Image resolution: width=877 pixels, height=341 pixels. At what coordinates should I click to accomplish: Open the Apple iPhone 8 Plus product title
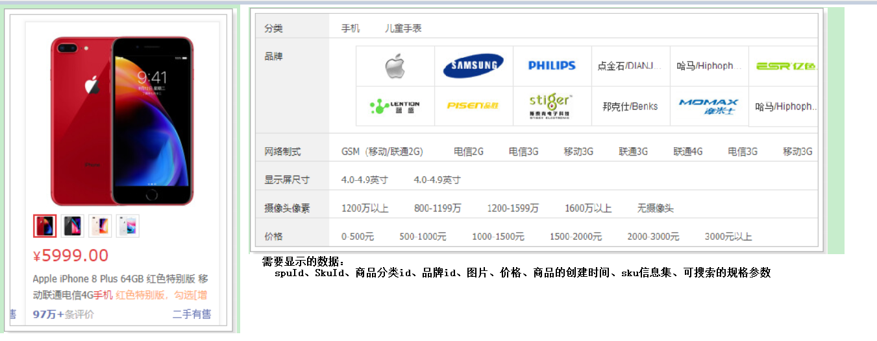[121, 287]
